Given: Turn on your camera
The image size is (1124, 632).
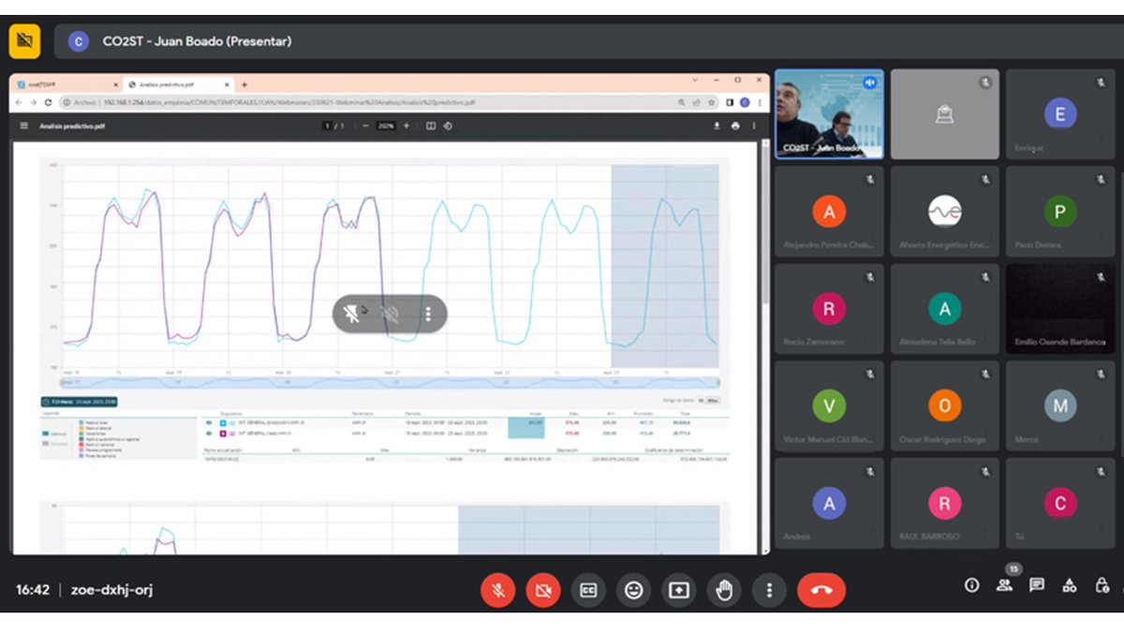Looking at the screenshot, I should click(x=542, y=591).
